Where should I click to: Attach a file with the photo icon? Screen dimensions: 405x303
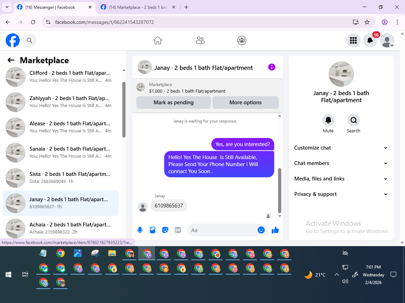[153, 230]
